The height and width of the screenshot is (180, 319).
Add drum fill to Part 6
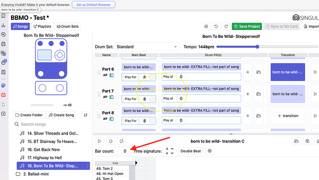(248, 72)
